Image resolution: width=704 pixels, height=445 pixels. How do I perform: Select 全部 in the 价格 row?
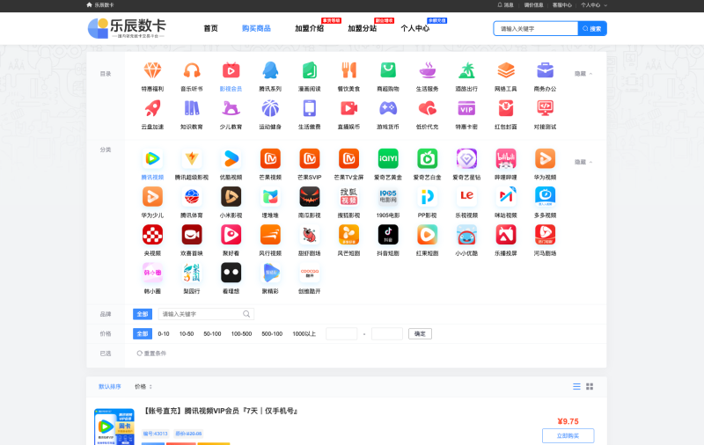[143, 334]
